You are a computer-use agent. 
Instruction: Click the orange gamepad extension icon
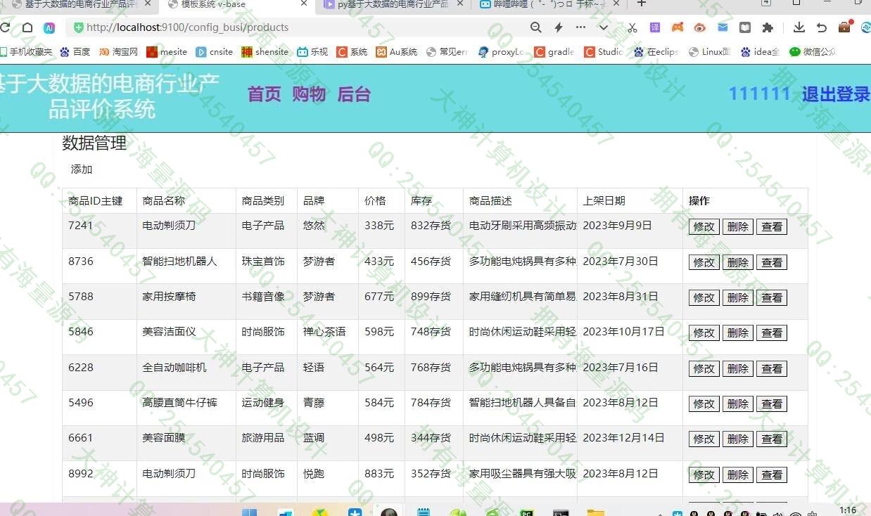(678, 27)
